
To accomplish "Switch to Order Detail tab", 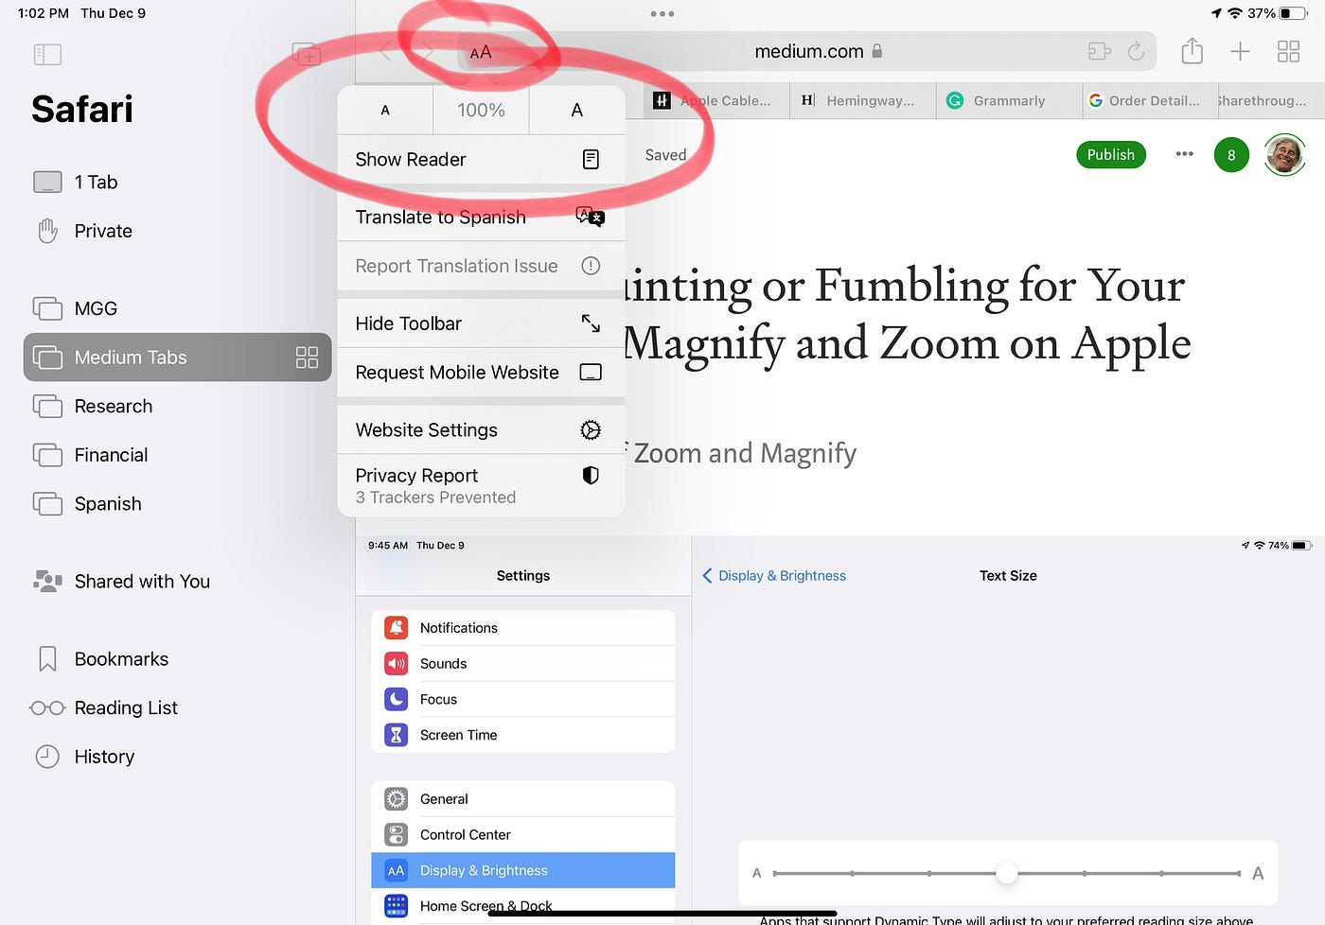I will pos(1148,100).
